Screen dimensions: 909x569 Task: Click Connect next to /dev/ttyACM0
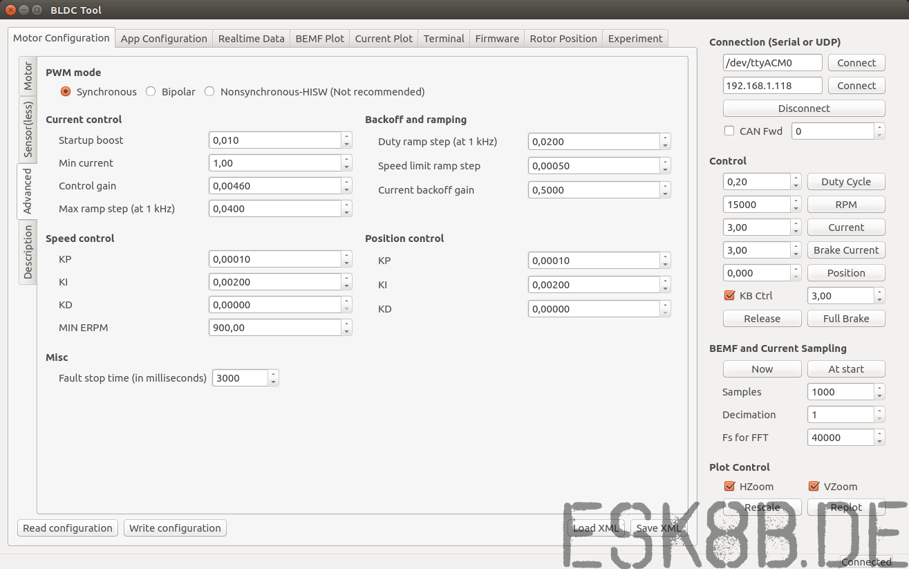(x=856, y=63)
